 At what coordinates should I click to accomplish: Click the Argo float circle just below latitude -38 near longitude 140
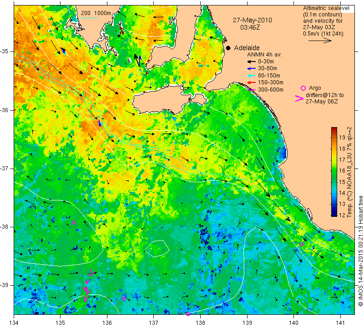[301, 244]
